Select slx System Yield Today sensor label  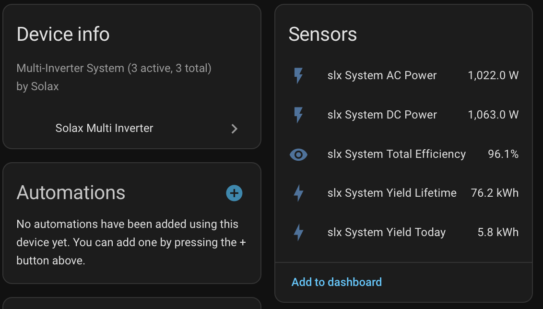(386, 233)
